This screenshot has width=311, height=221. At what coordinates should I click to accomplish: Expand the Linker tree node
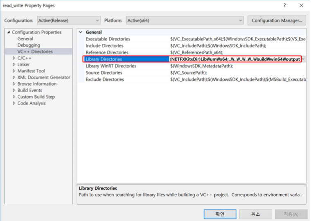click(14, 65)
